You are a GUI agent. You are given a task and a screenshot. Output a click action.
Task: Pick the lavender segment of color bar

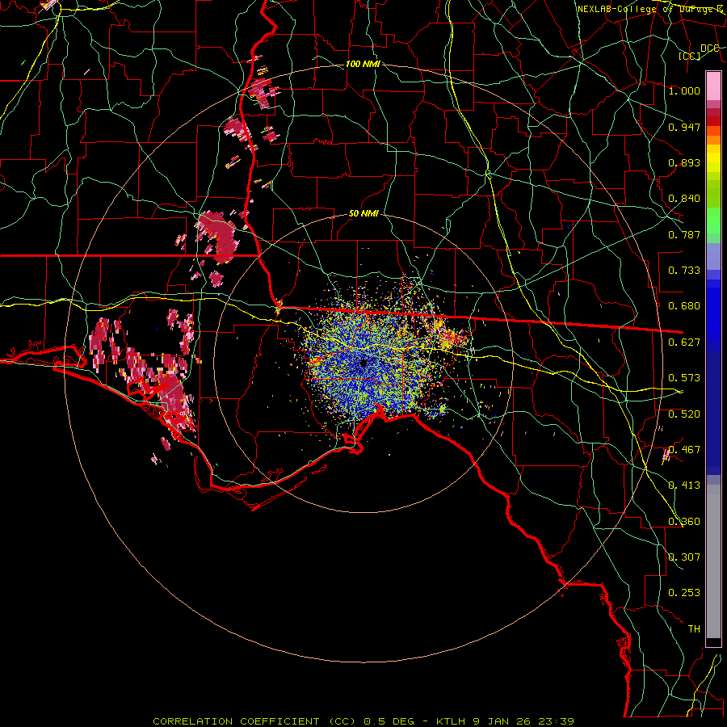point(713,256)
